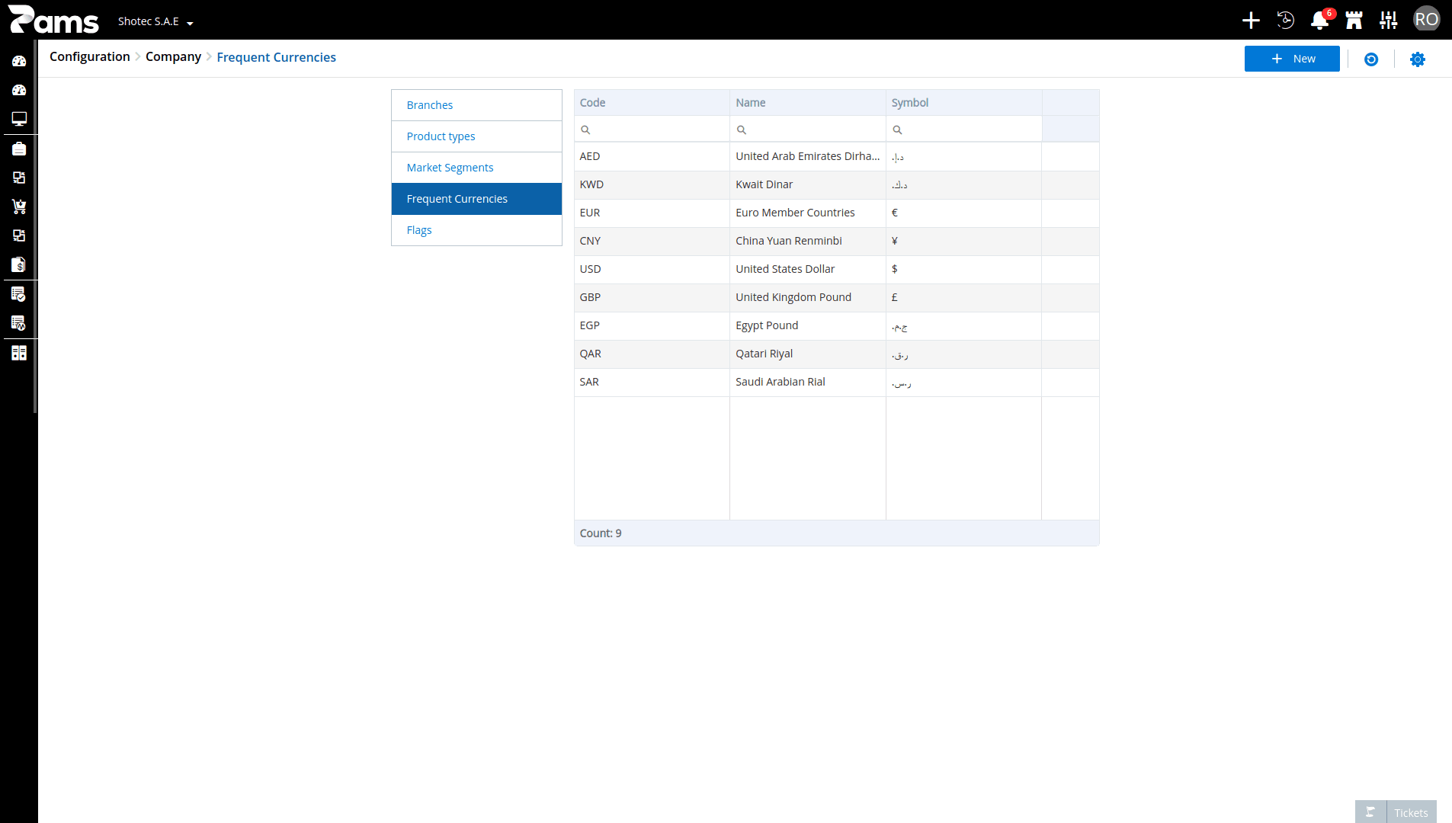
Task: Select the SAR code cell
Action: pyautogui.click(x=652, y=382)
